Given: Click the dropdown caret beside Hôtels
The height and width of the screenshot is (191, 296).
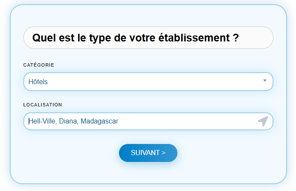Looking at the screenshot, I should coord(265,81).
